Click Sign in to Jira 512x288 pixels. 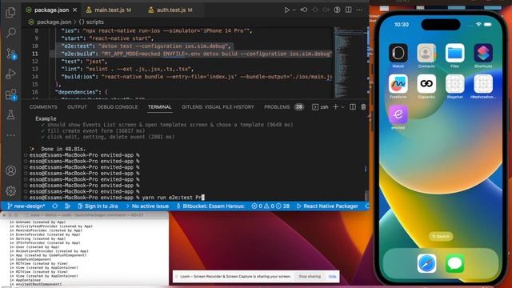pos(98,206)
